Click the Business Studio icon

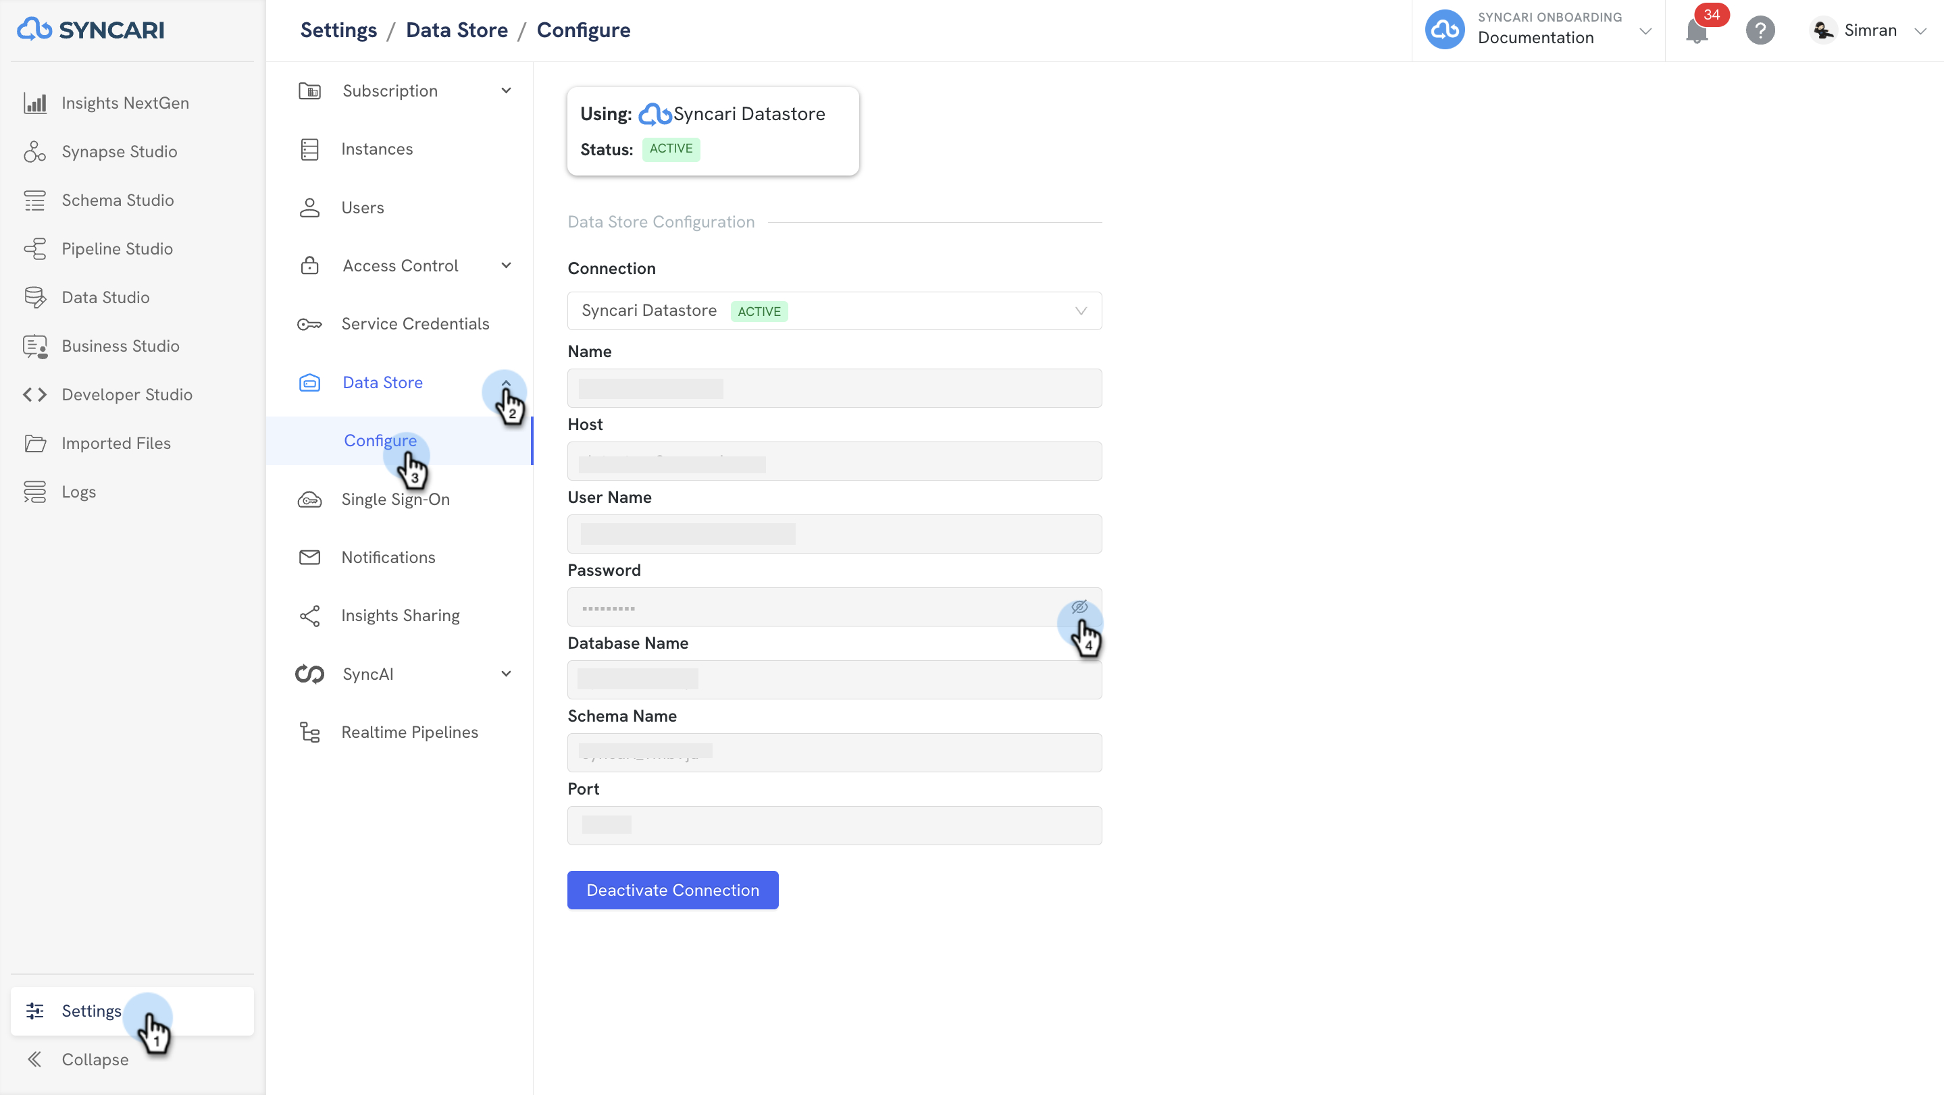[x=34, y=346]
